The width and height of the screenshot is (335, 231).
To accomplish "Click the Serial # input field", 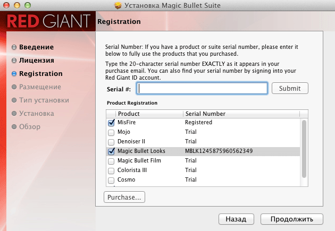I will [x=202, y=88].
